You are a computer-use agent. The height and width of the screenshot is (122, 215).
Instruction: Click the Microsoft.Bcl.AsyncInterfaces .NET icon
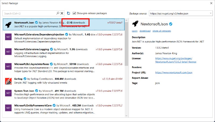tap(8, 66)
